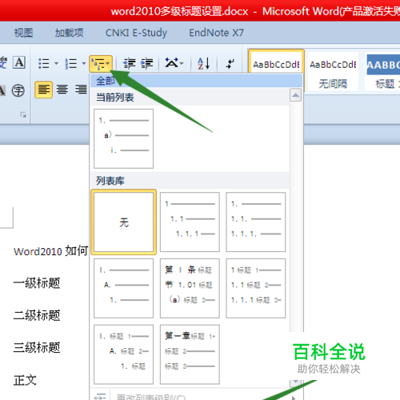400x400 pixels.
Task: Choose the 1 标题 1 heading list format
Action: click(256, 288)
